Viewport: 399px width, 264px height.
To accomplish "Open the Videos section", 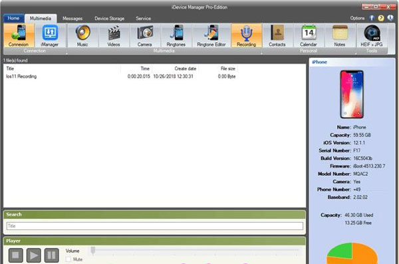I will tap(114, 36).
